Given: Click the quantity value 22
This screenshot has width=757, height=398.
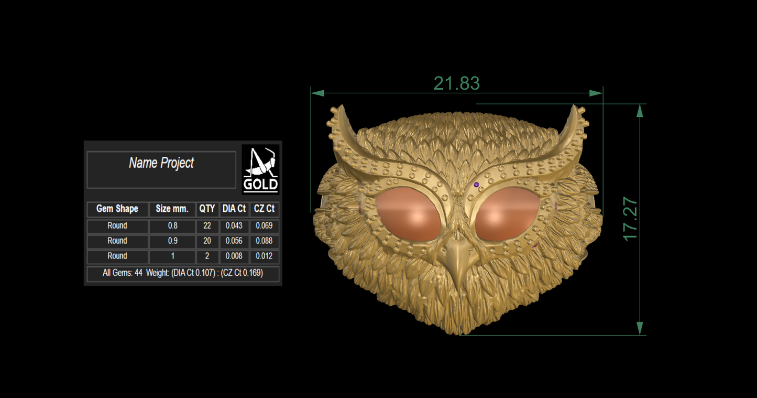Looking at the screenshot, I should click(x=207, y=226).
